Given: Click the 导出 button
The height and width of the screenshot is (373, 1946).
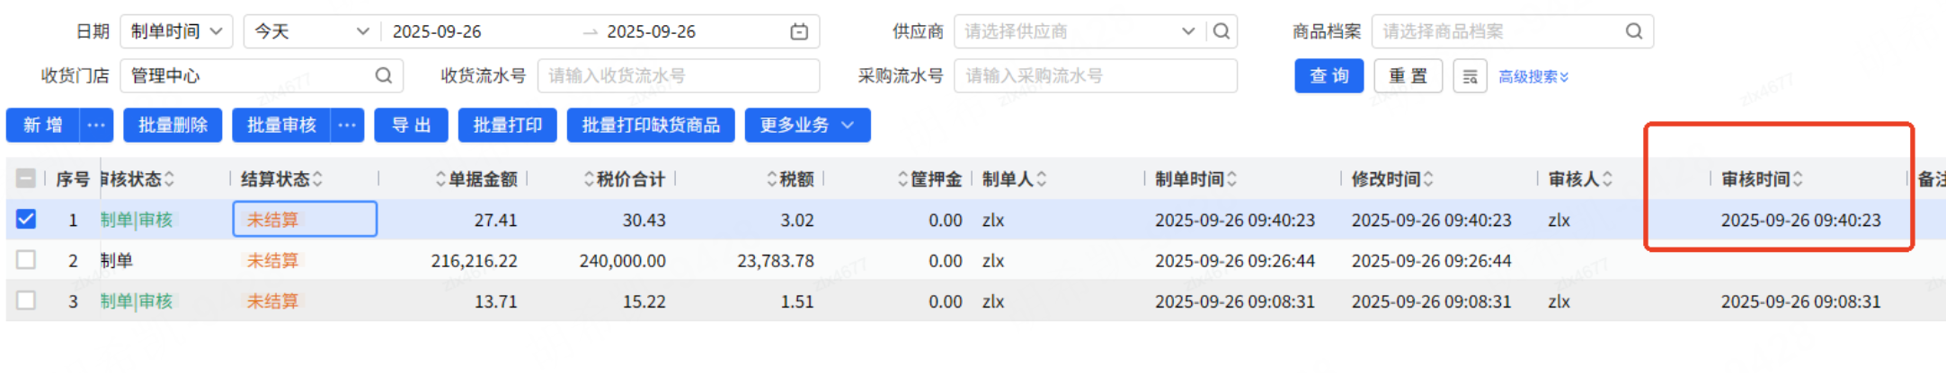Looking at the screenshot, I should click(x=412, y=126).
